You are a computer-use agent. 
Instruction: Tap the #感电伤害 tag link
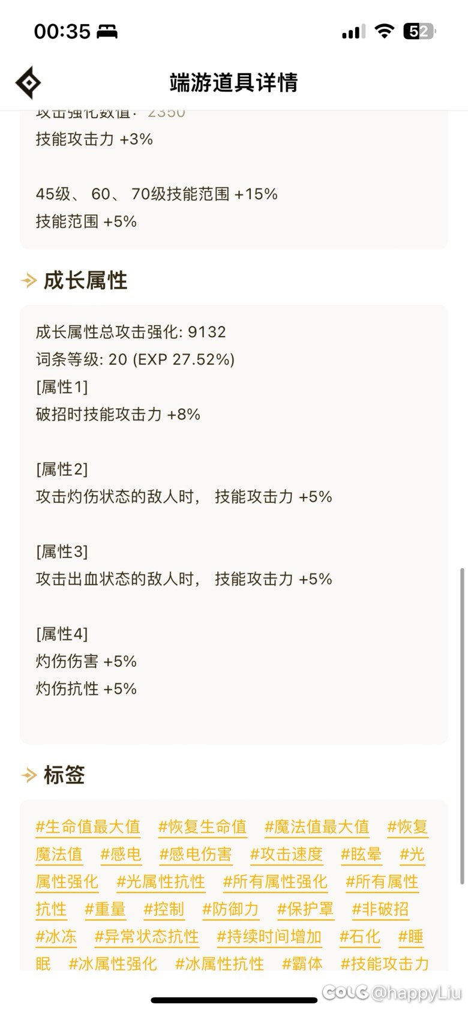[x=196, y=855]
